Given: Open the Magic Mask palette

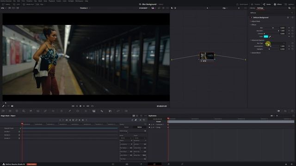Looking at the screenshot, I should (x=94, y=111).
